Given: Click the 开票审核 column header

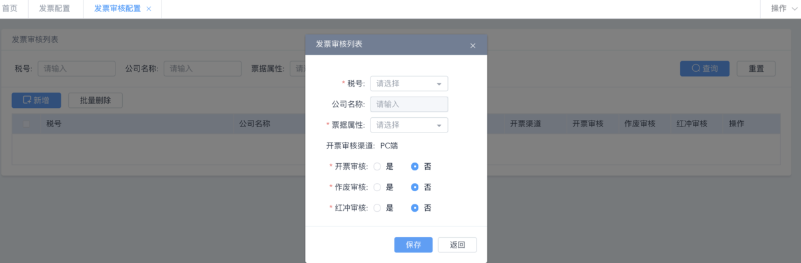Looking at the screenshot, I should coord(588,124).
